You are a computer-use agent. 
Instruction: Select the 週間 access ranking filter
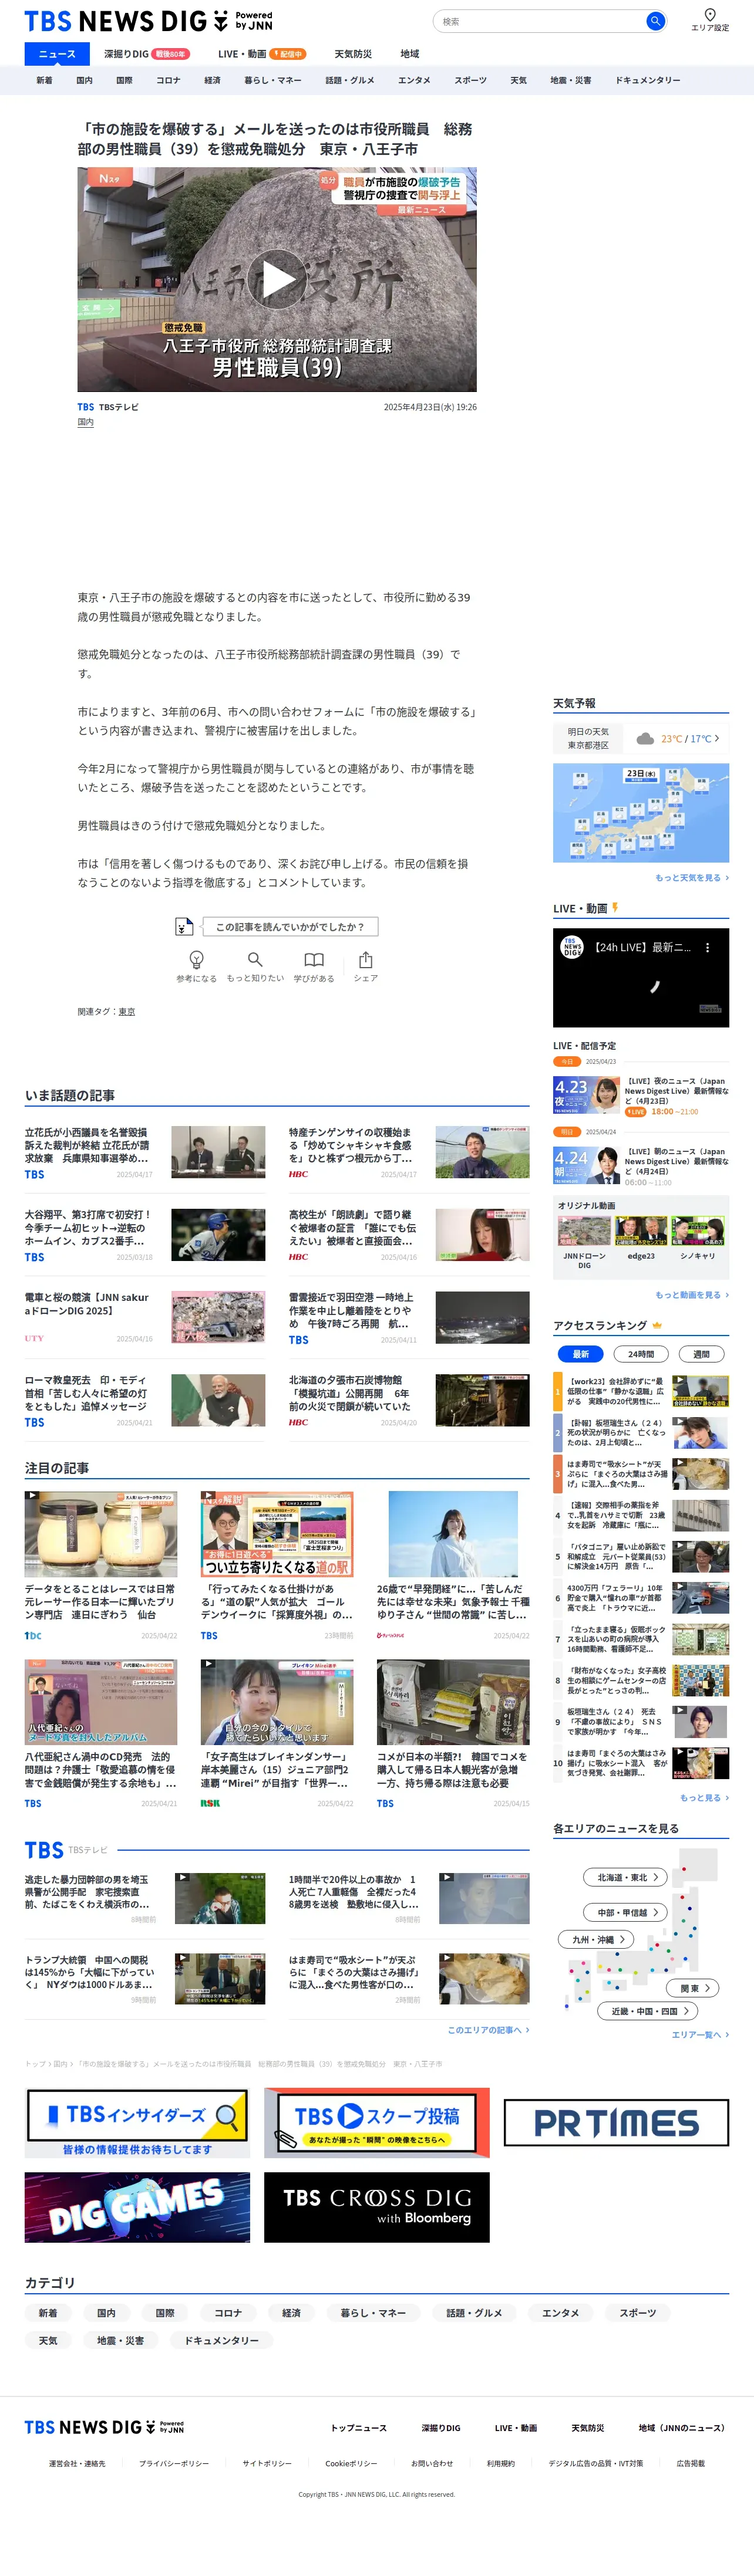pyautogui.click(x=702, y=1354)
